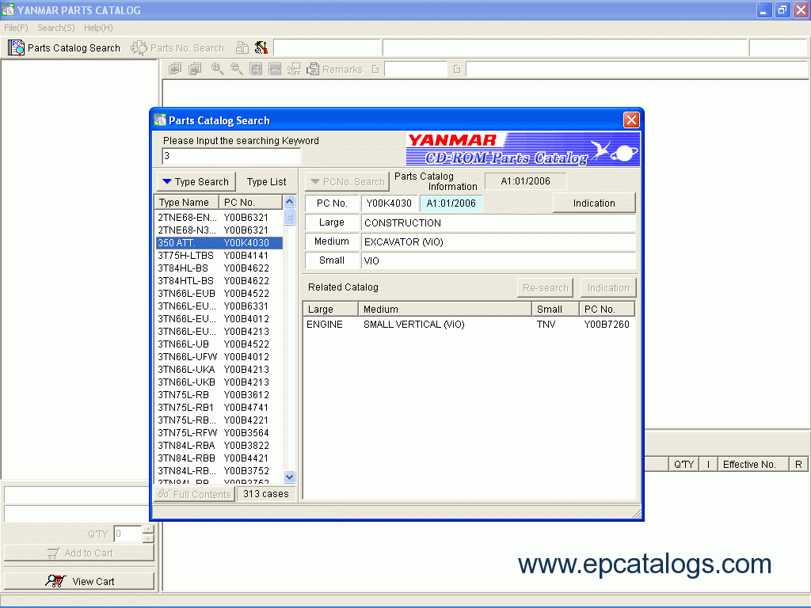
Task: Open the Search(S) menu
Action: point(56,28)
